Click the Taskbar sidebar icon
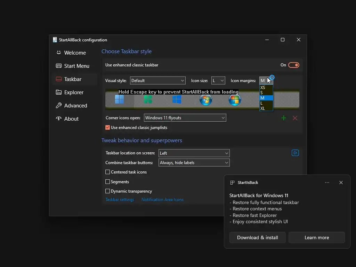The width and height of the screenshot is (356, 267). (58, 79)
